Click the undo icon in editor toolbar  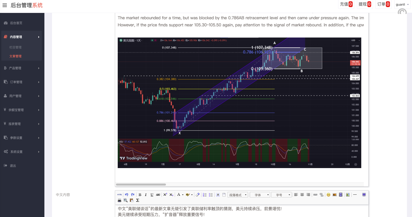(x=127, y=195)
